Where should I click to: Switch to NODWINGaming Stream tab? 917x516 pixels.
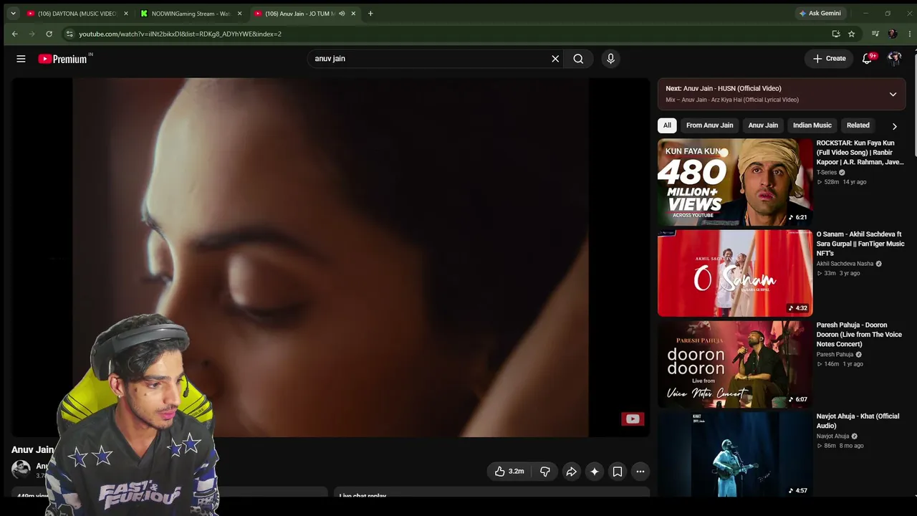click(x=191, y=14)
